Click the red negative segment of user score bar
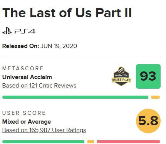The width and height of the screenshot is (166, 144). (x=129, y=142)
